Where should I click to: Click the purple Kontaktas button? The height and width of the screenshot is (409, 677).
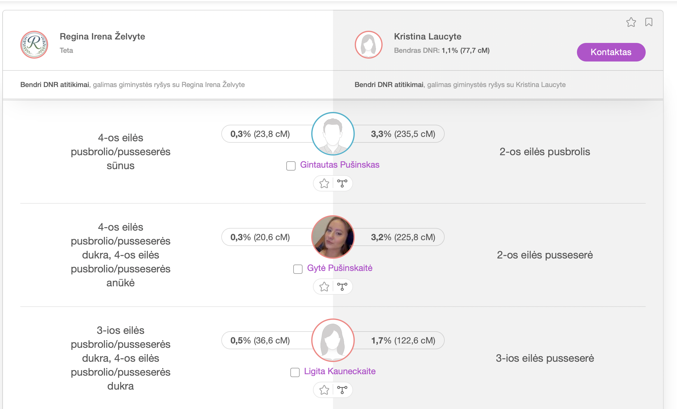click(x=611, y=52)
